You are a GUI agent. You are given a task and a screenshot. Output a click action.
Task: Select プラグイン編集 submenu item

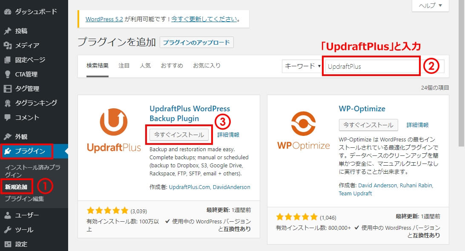(24, 199)
